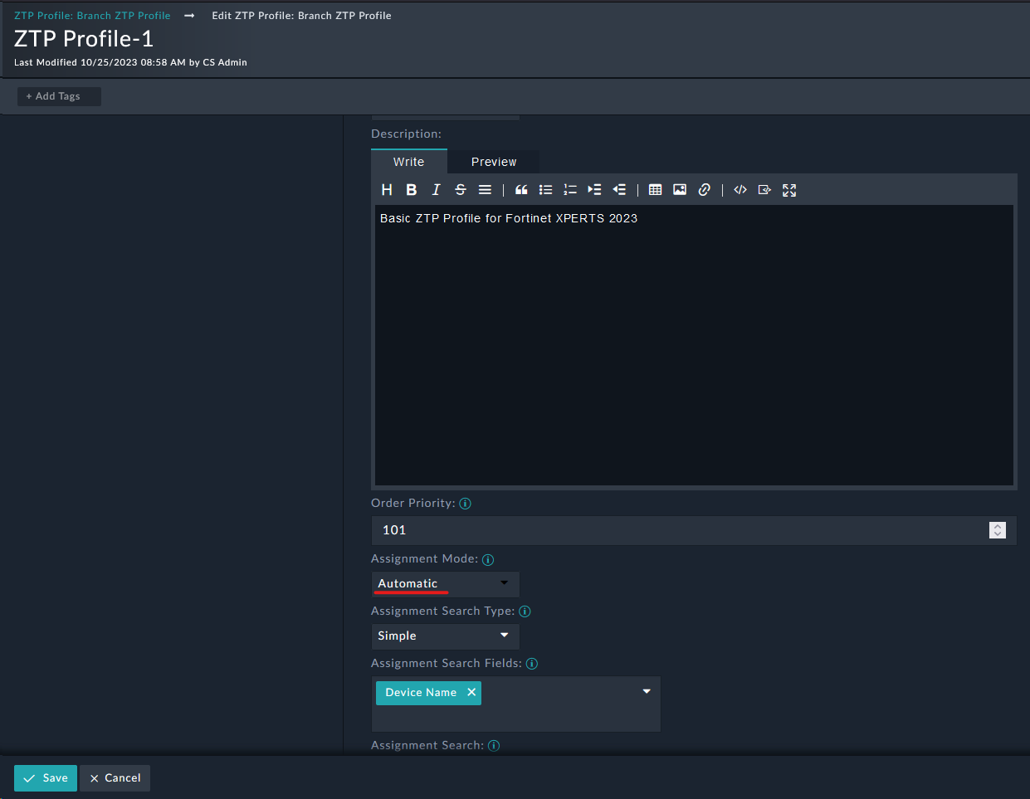Show Assignment Mode info tooltip
Viewport: 1030px width, 799px height.
[488, 559]
